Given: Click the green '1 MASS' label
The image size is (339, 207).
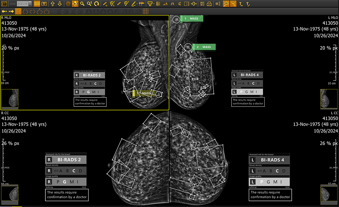Looking at the screenshot, I should click(x=192, y=19).
